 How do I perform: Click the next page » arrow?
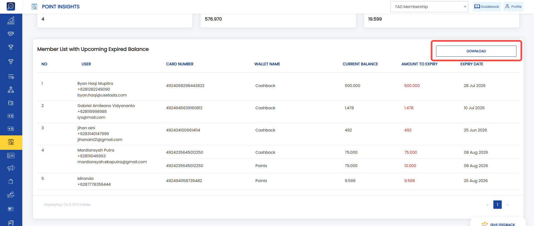508,205
